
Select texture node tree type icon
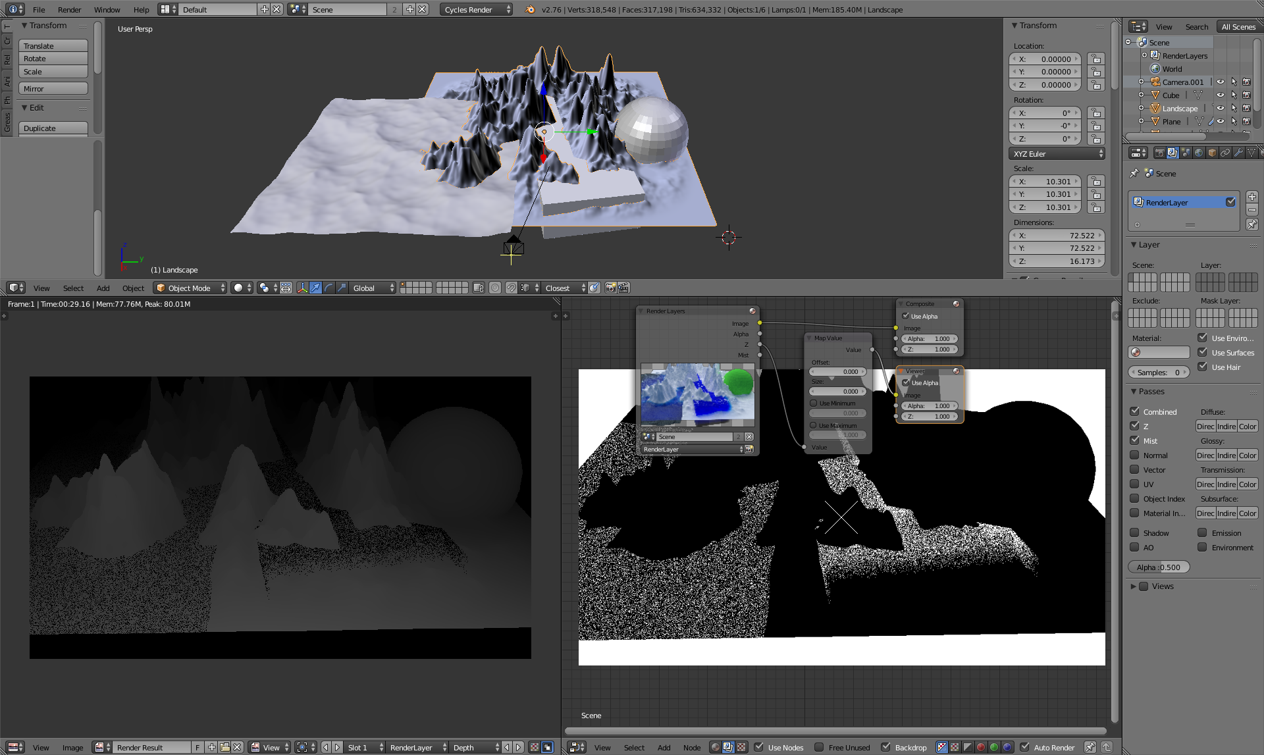(x=741, y=747)
